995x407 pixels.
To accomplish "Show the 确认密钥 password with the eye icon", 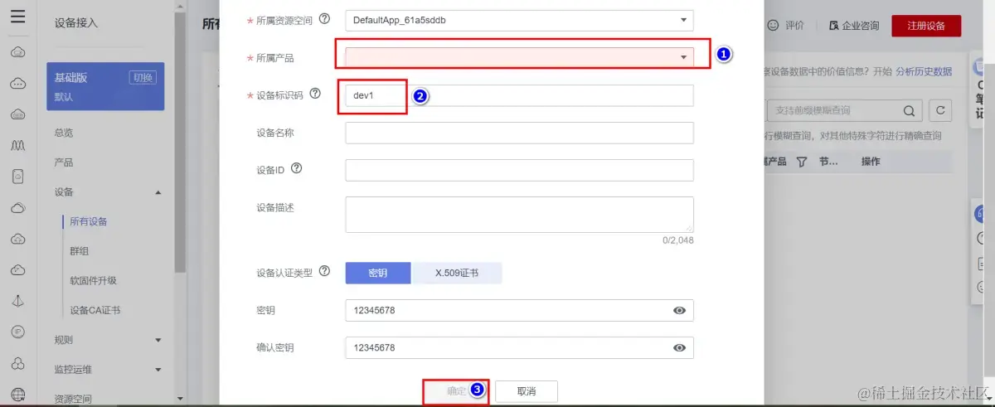I will point(679,347).
